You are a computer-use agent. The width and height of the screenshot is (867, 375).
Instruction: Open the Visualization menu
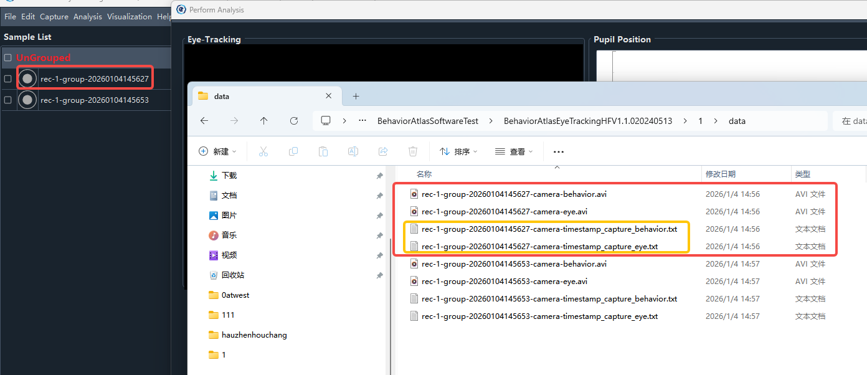pos(129,17)
